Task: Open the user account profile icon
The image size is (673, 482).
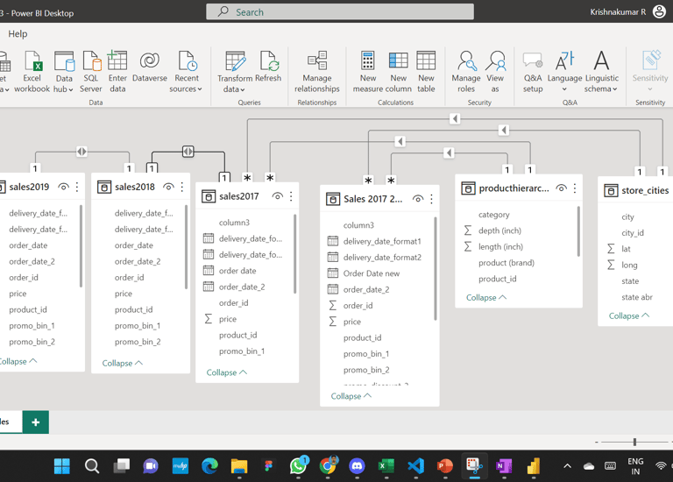Action: [x=659, y=11]
